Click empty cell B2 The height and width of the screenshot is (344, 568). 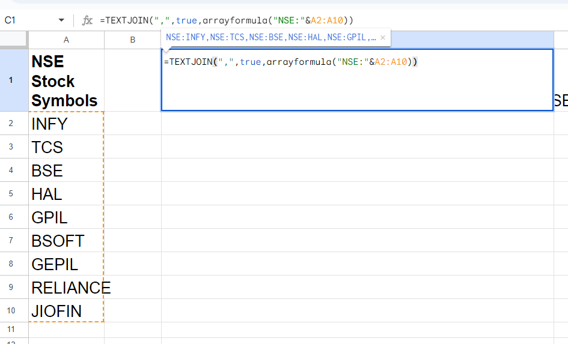pos(133,123)
